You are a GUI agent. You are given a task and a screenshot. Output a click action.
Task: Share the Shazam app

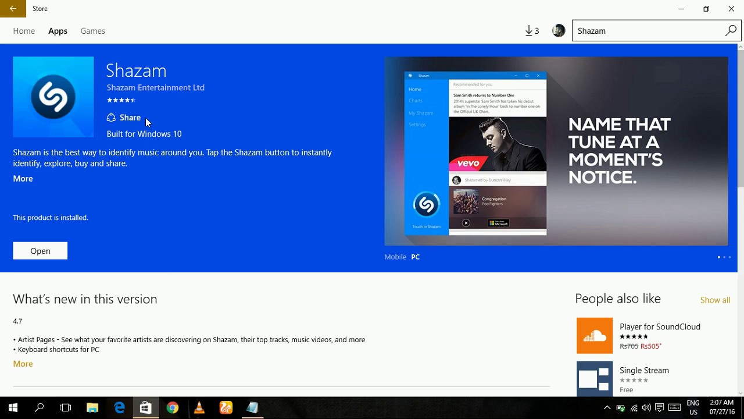point(123,118)
